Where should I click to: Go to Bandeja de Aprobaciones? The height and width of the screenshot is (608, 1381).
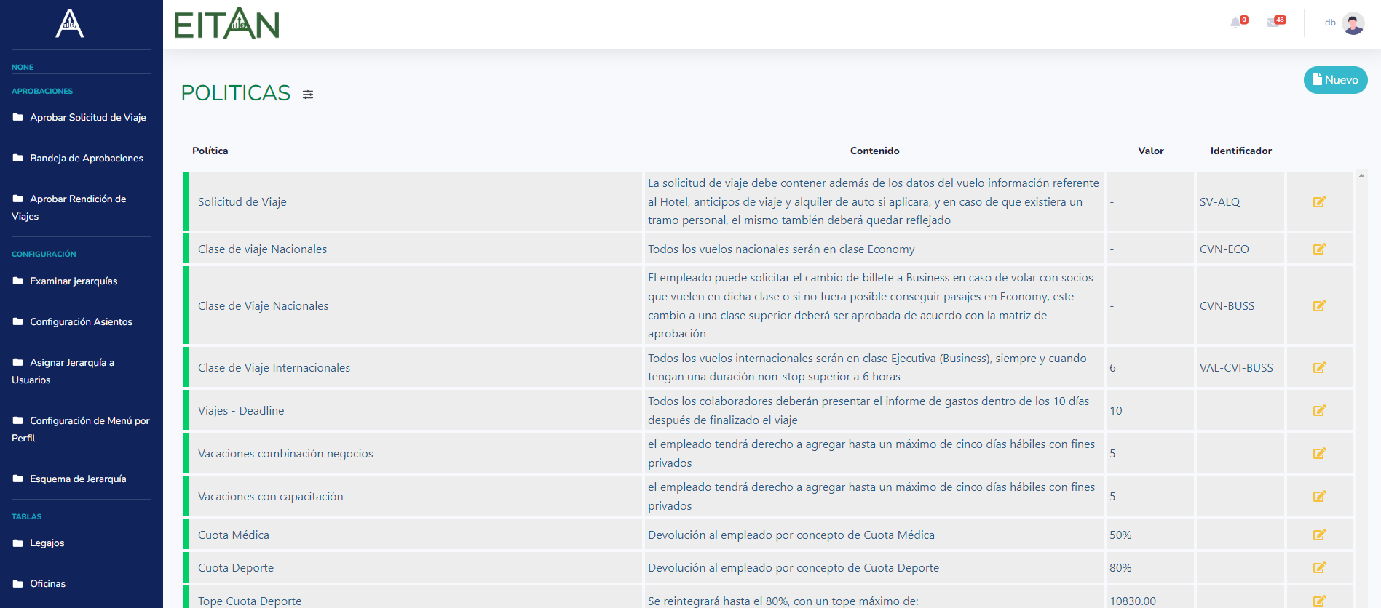86,159
